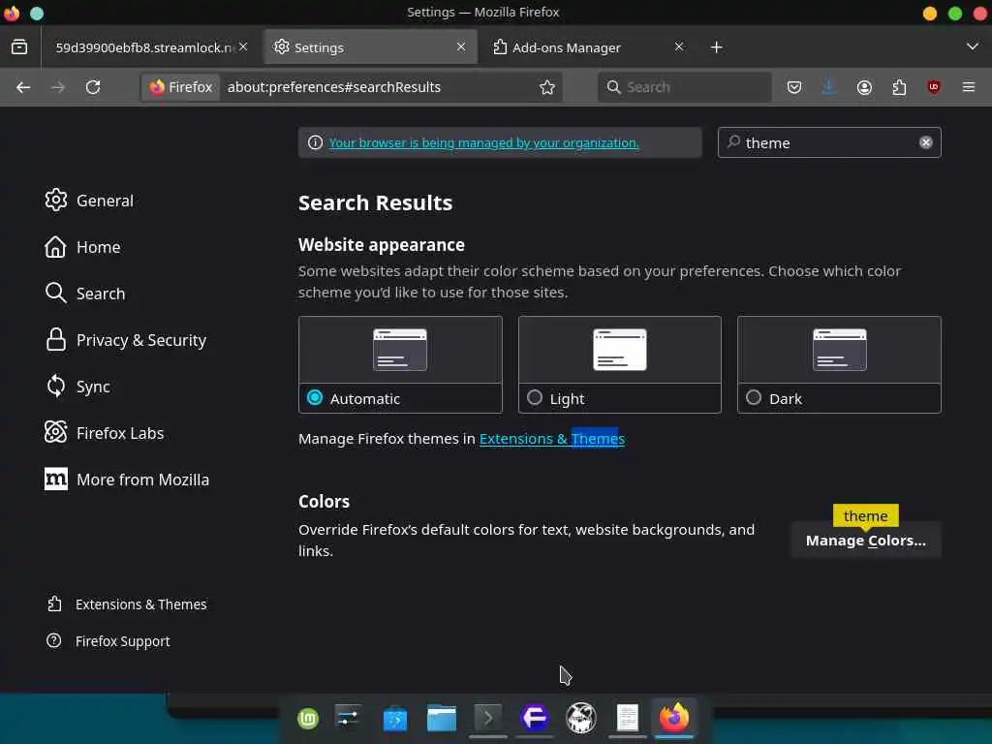Click the Automatic appearance preview thumbnail
Screen dimensions: 992x744
point(400,350)
